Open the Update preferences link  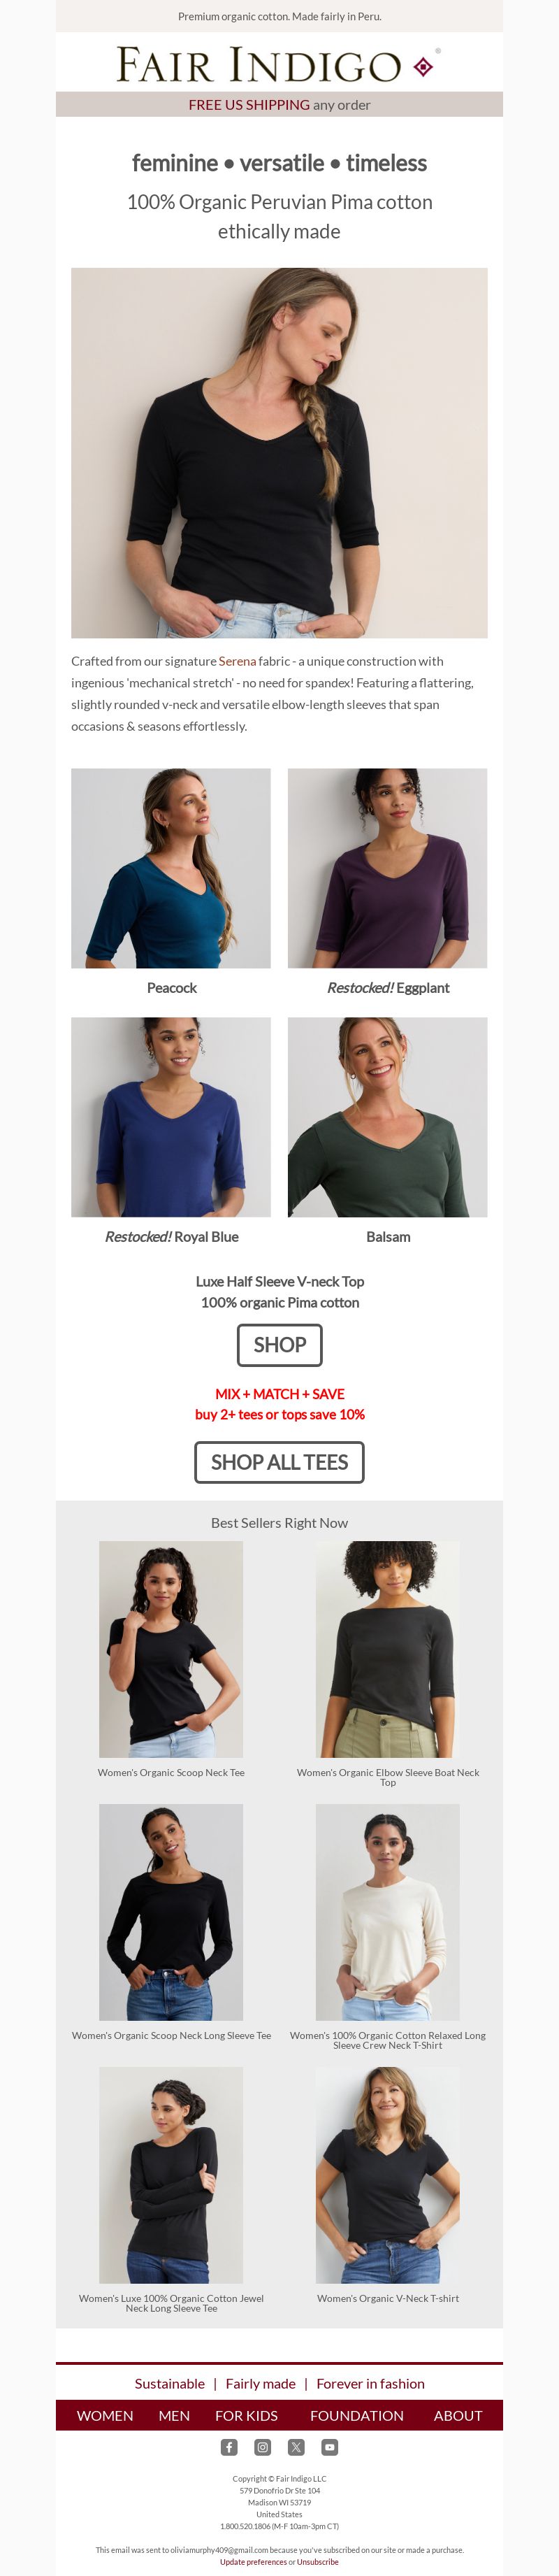point(253,2562)
